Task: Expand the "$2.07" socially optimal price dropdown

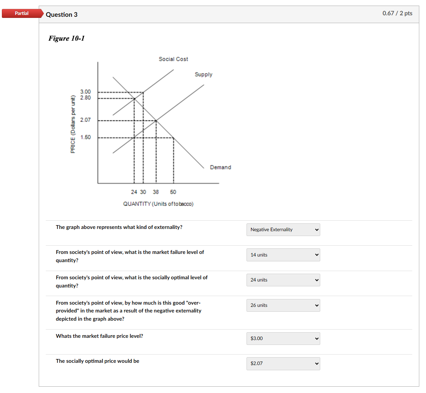Action: coord(283,364)
